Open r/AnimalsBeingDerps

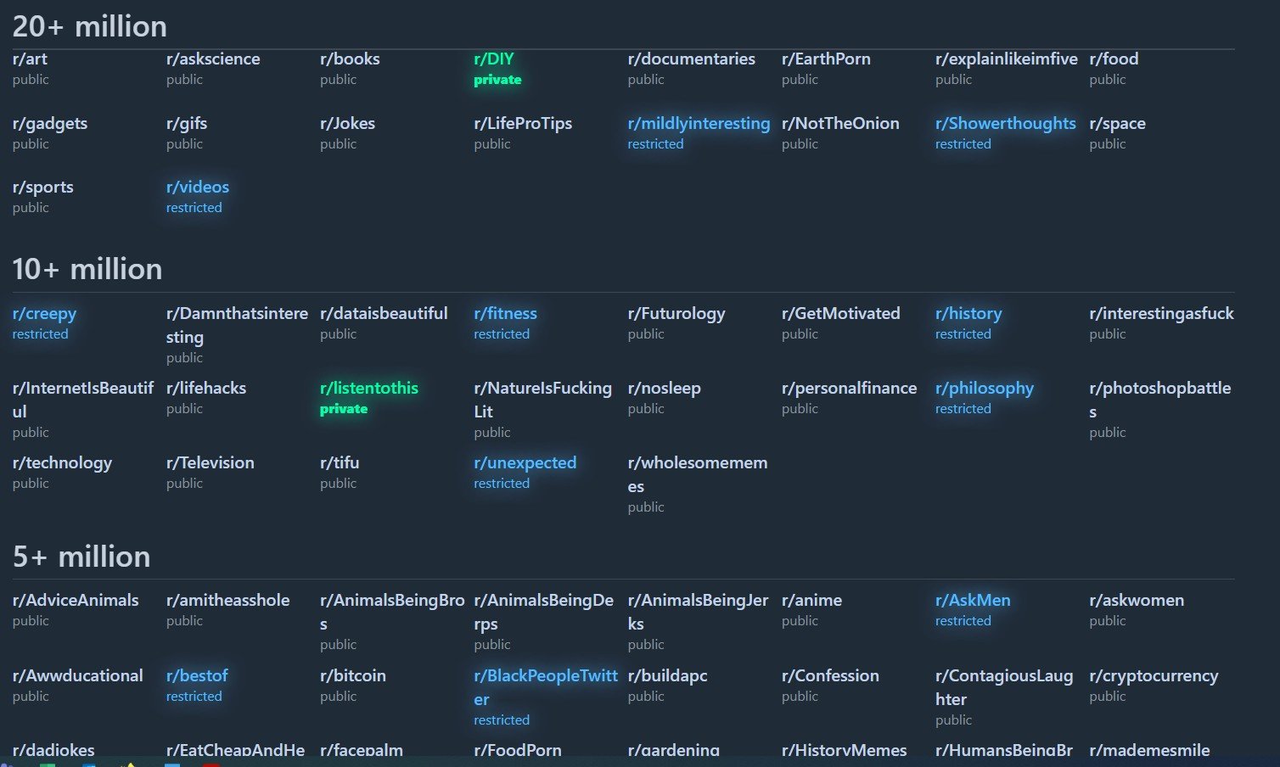click(543, 612)
